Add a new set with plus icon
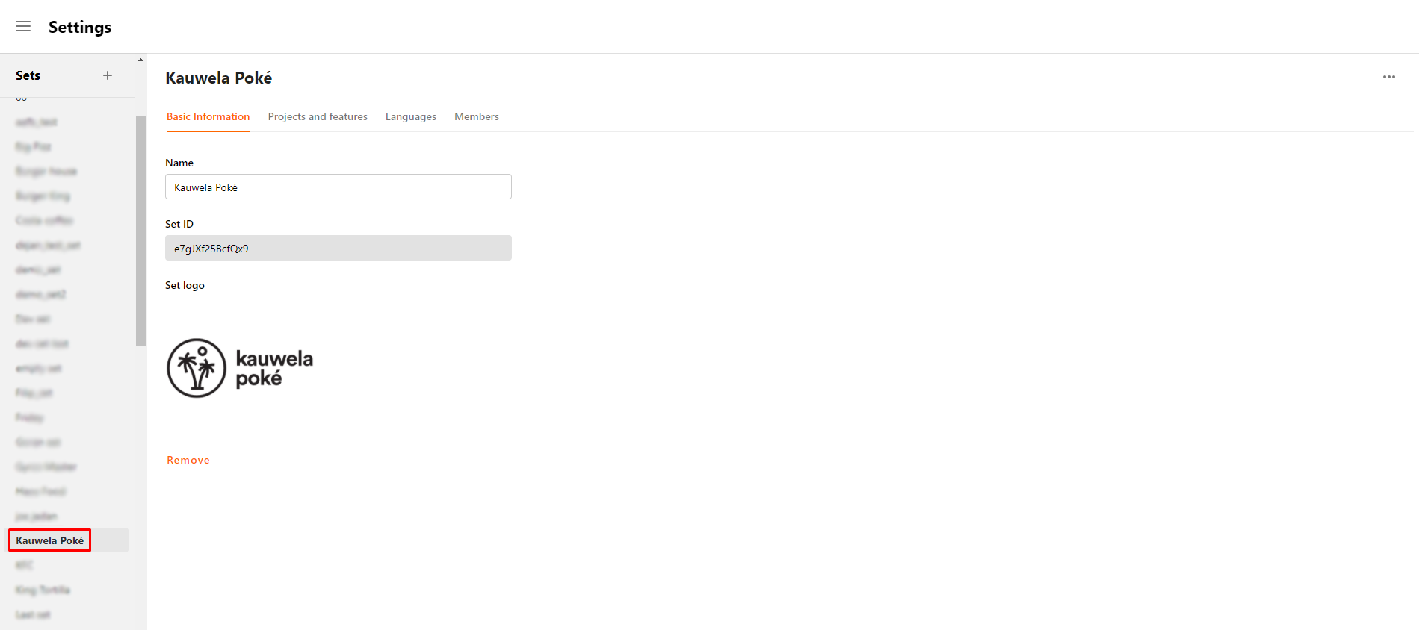1419x630 pixels. pos(108,75)
